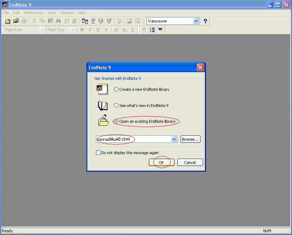Screen dimensions: 292x235
Task: Click the NUM indicator in status bar
Action: (x=267, y=231)
